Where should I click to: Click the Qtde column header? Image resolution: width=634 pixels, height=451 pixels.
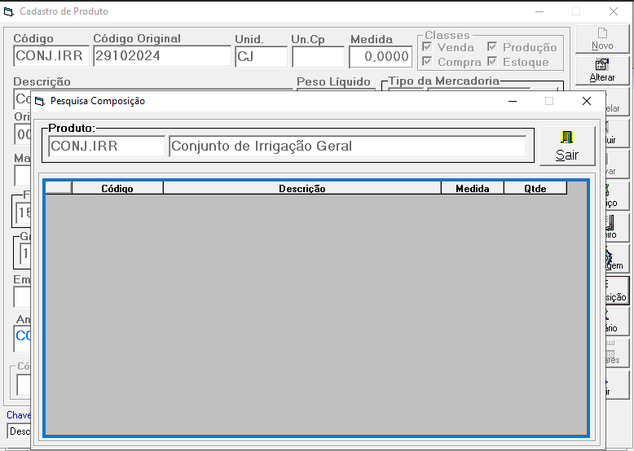coord(535,188)
